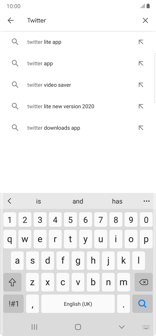Tap the arrow to insert 'twitter app' suggestion

tap(141, 63)
